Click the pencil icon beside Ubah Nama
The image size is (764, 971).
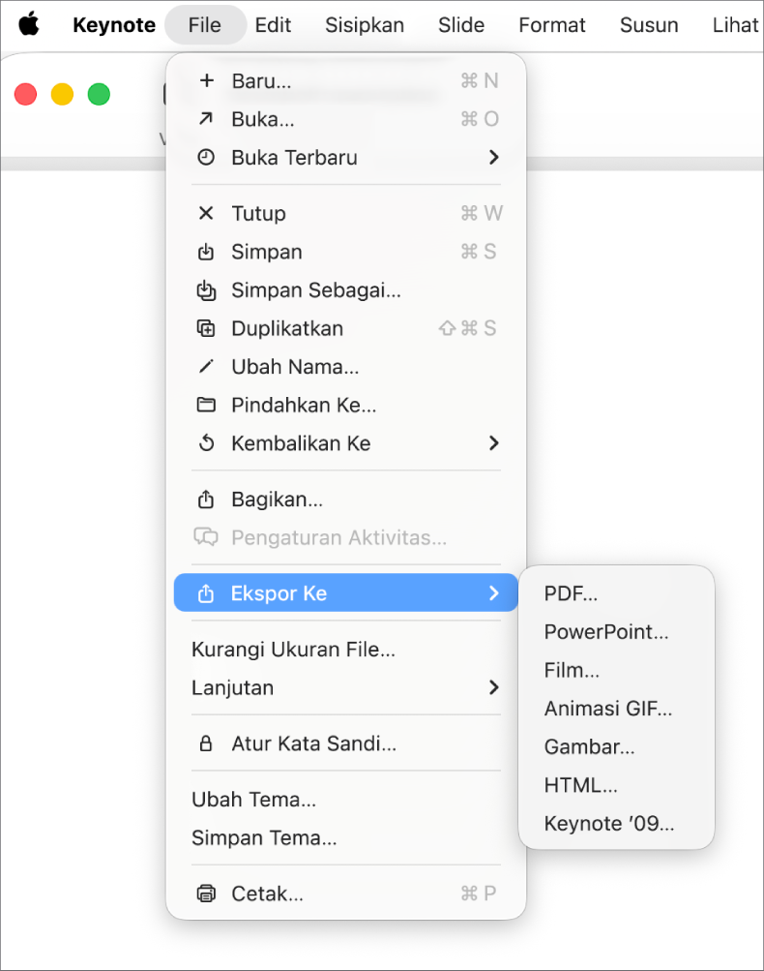(x=206, y=367)
